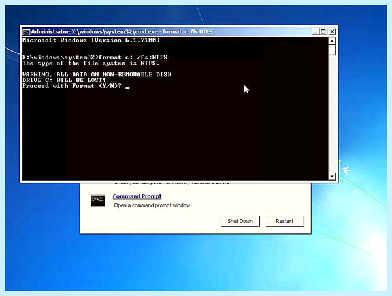Click the 'Proceed with Format (Y/N)?' prompt line
The image size is (392, 296).
point(72,86)
